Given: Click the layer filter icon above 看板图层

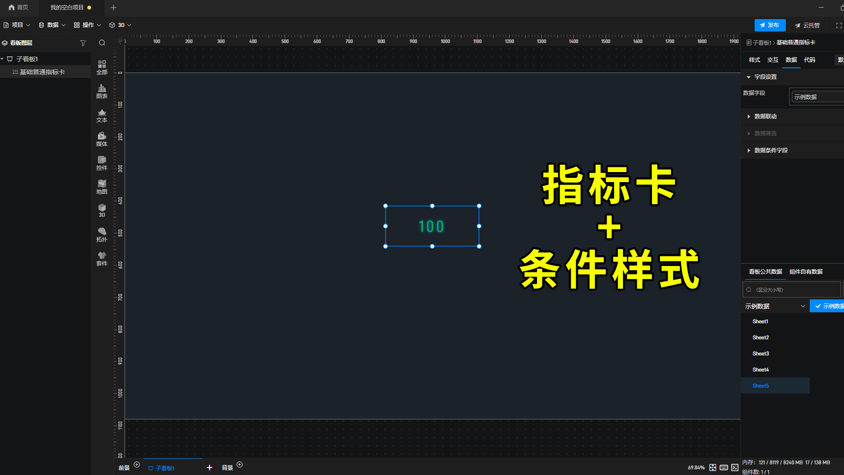Looking at the screenshot, I should click(x=83, y=43).
